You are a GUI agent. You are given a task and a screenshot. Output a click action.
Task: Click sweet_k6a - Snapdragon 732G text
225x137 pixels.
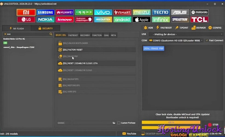coord(19,47)
